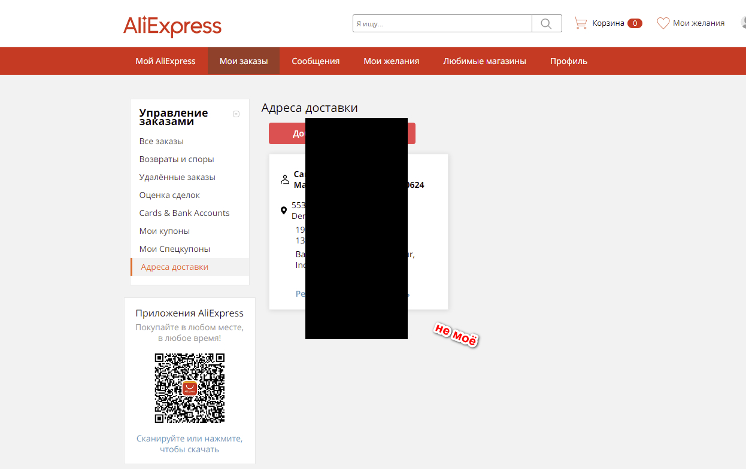This screenshot has width=746, height=469.
Task: Click Сканируйте или нажмите, чтобы скачать link
Action: coord(189,444)
